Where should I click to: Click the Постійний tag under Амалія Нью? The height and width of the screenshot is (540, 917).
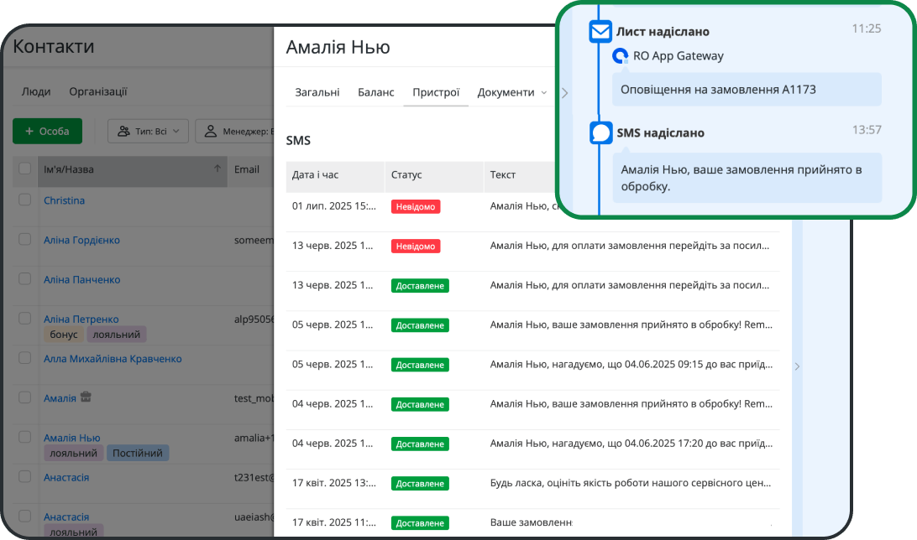(138, 453)
